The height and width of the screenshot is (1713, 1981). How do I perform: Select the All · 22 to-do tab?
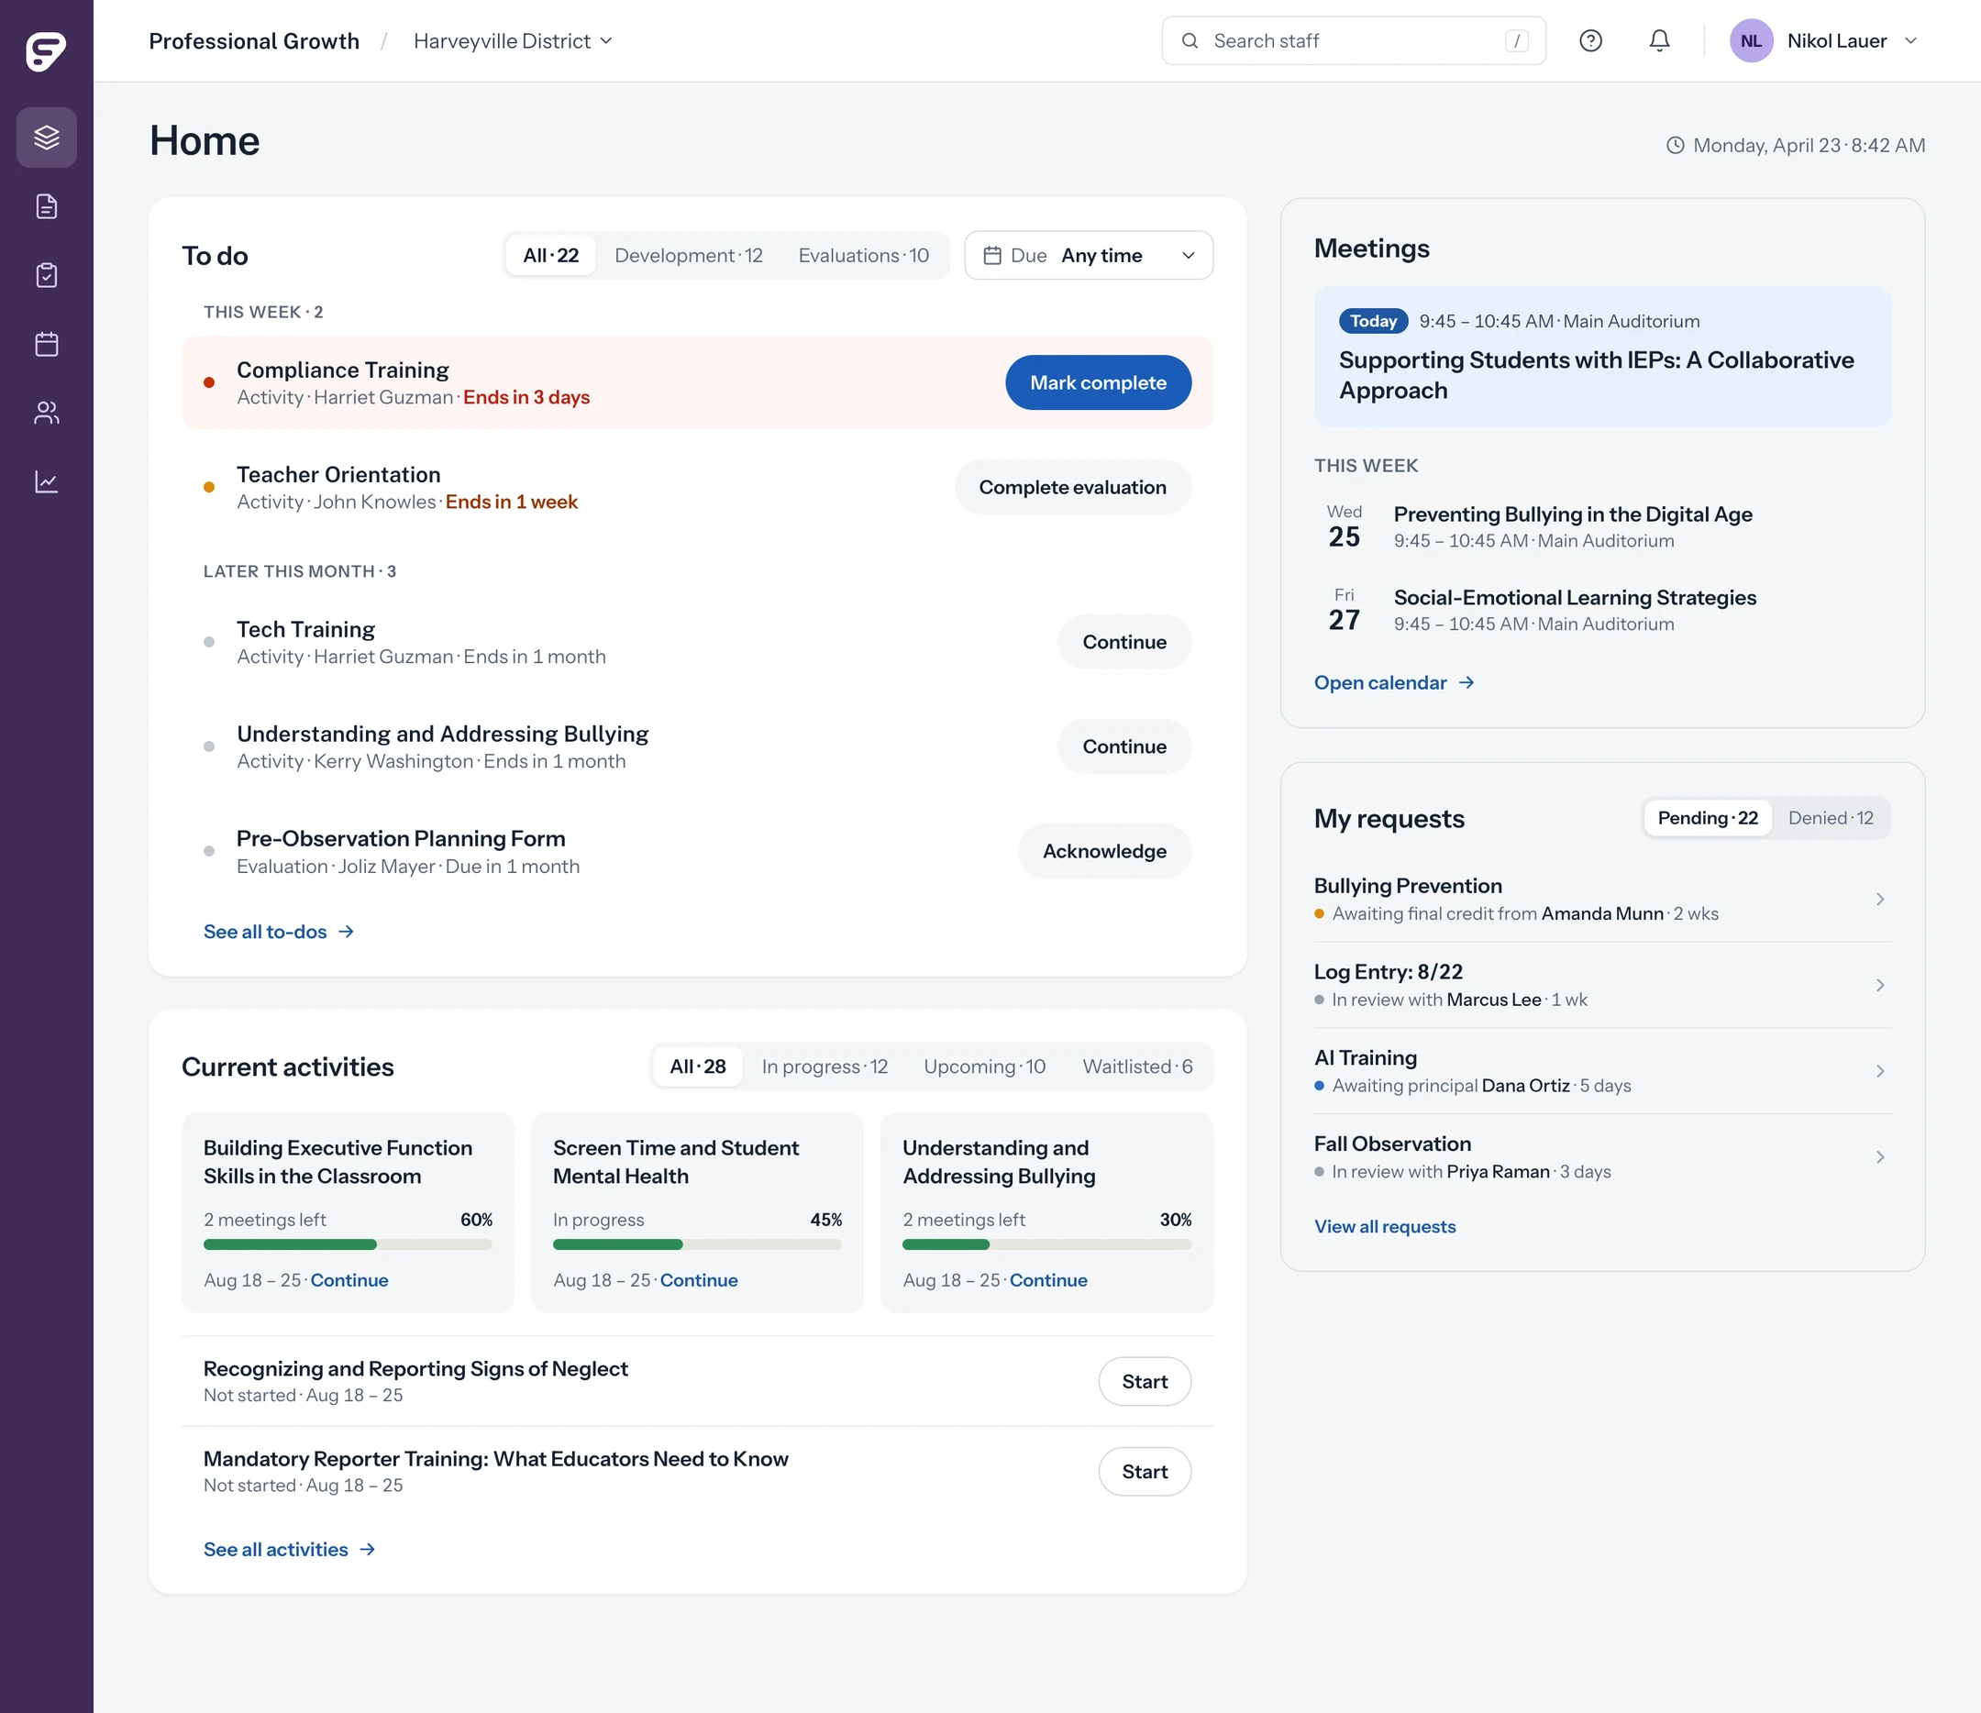pyautogui.click(x=550, y=255)
